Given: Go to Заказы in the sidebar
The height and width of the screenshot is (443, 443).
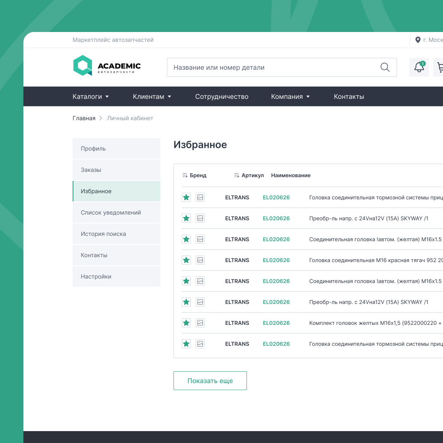Looking at the screenshot, I should pos(116,170).
